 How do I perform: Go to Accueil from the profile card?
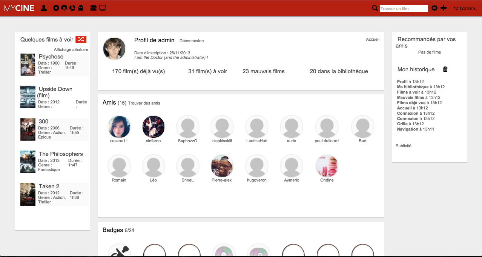point(373,39)
